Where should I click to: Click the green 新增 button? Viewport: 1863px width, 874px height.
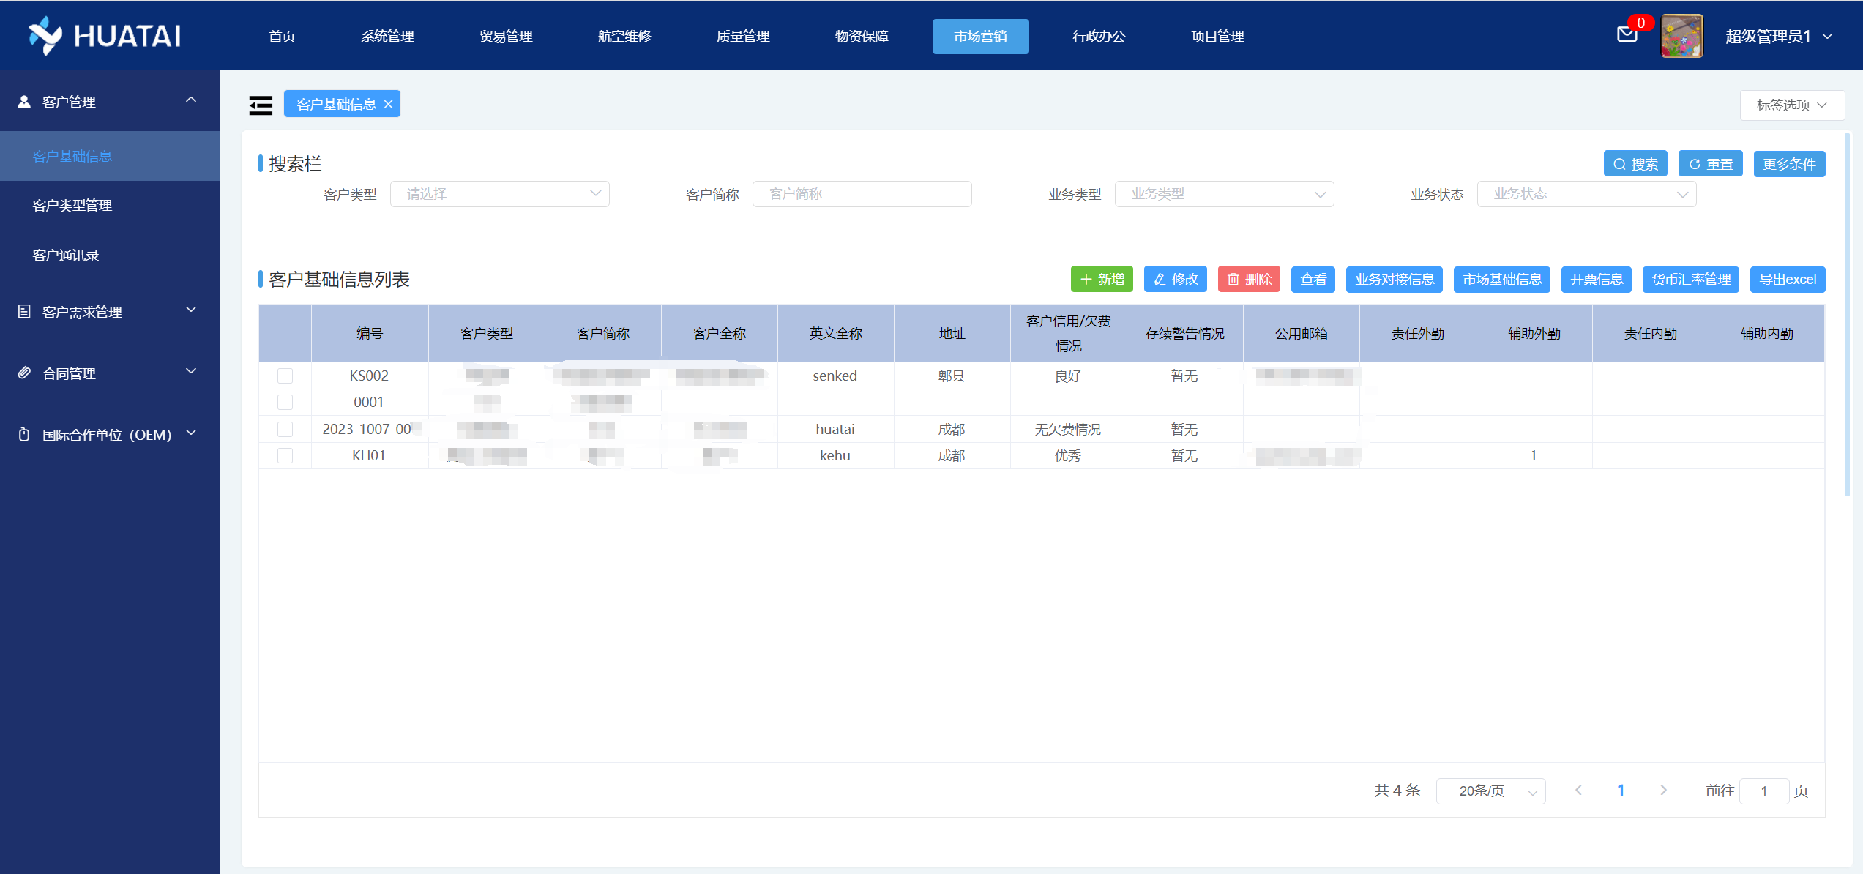pyautogui.click(x=1102, y=280)
